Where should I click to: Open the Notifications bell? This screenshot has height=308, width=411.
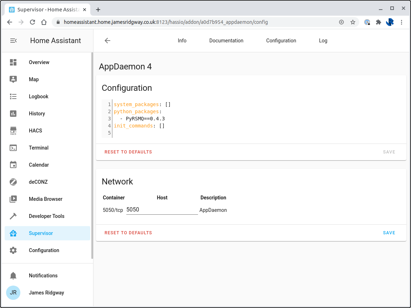(43, 276)
